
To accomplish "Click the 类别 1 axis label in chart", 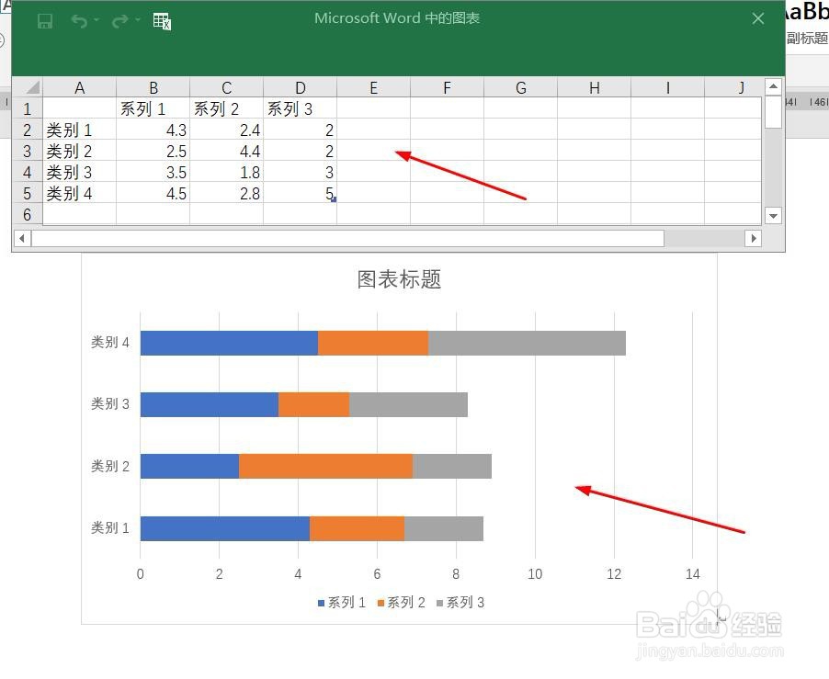I will (x=110, y=528).
